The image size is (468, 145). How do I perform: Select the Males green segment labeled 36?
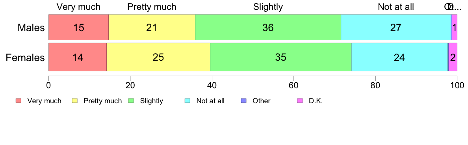(268, 27)
